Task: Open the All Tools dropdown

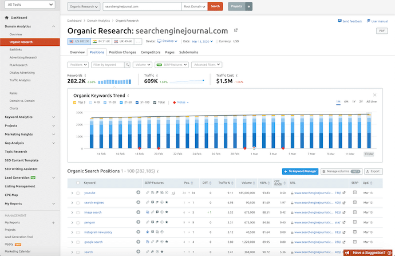Action: [x=30, y=5]
